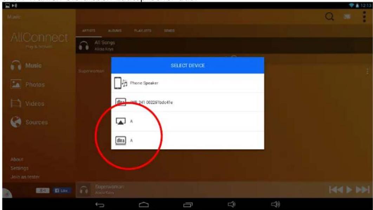373x210 pixels.
Task: Open the Settings link
Action: 19,168
